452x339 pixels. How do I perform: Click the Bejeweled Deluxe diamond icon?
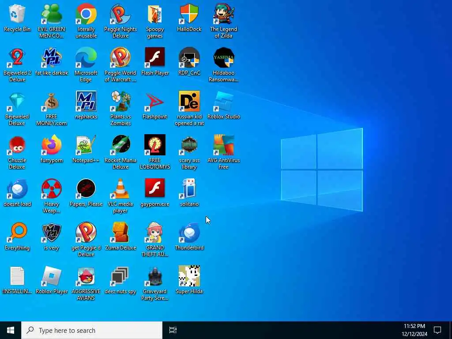[x=17, y=102]
